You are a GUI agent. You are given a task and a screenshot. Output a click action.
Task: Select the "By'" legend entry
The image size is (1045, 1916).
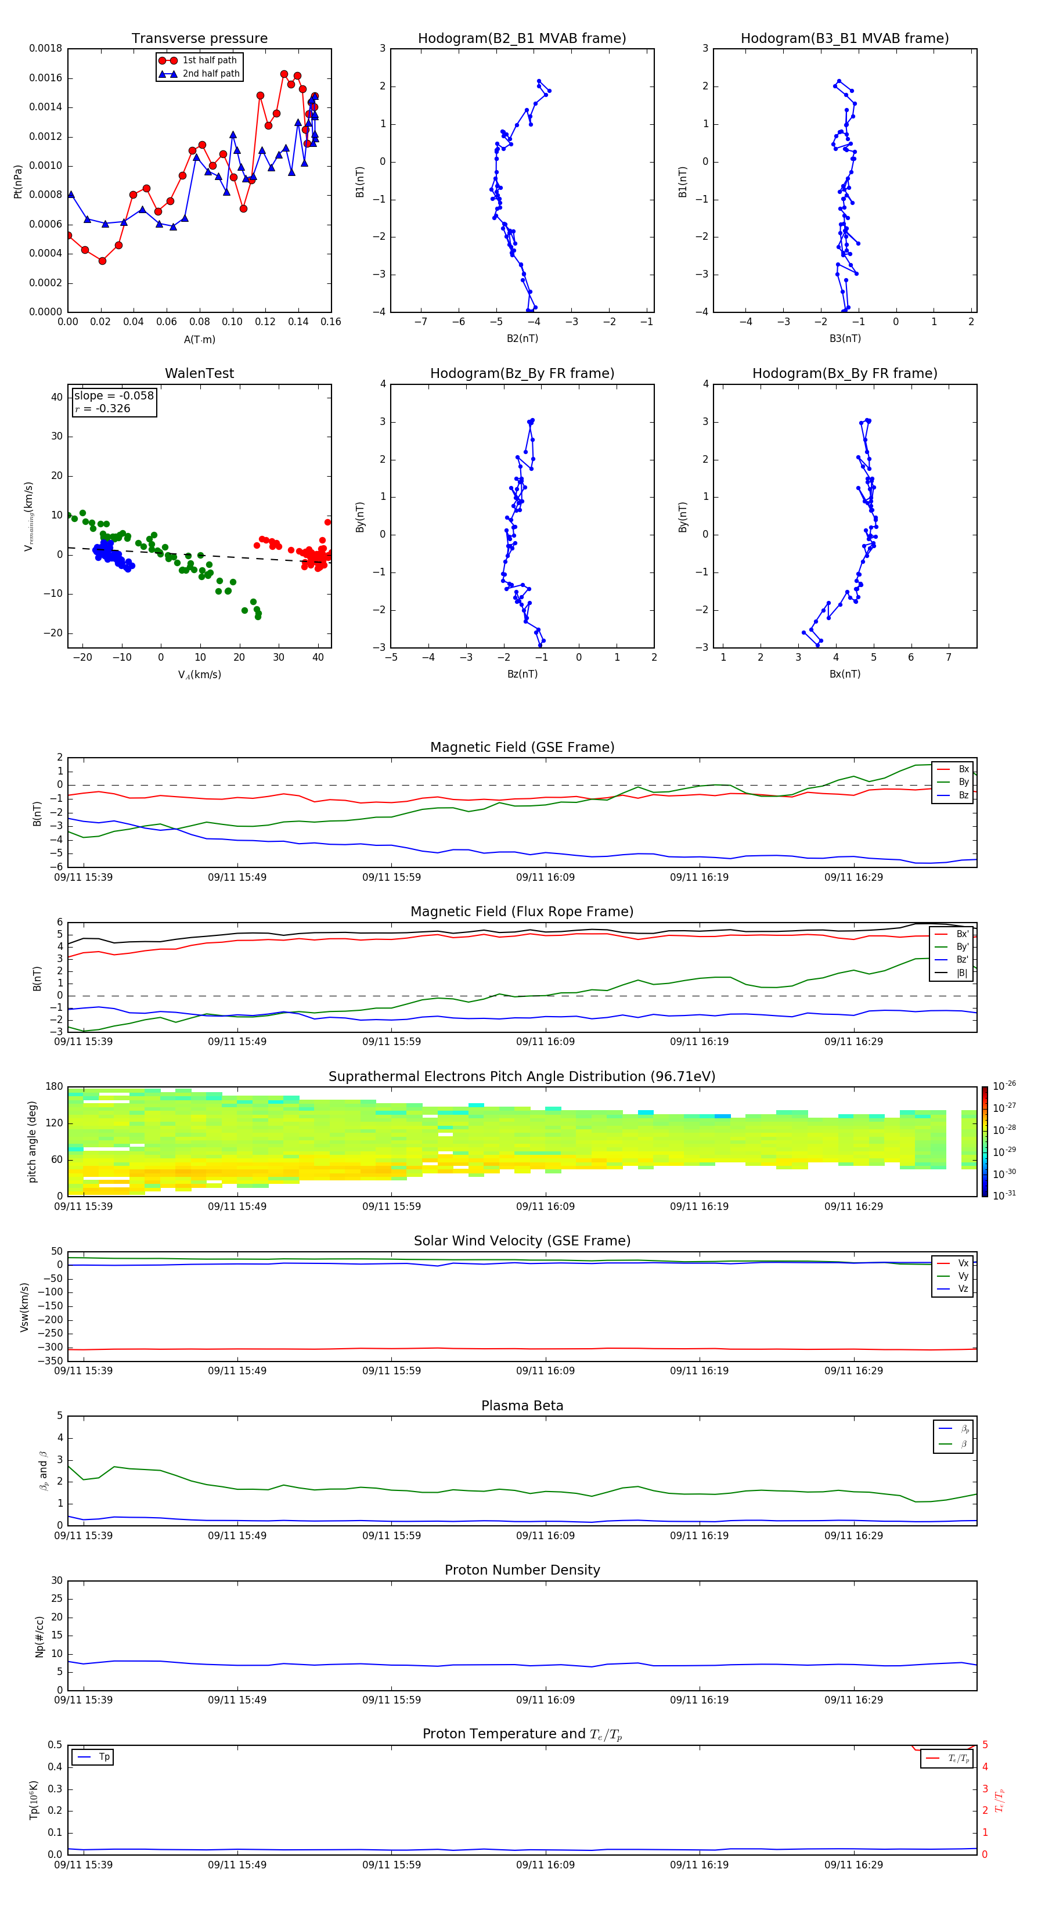tap(952, 947)
